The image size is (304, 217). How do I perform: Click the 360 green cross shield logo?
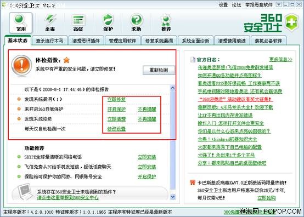click(x=291, y=22)
